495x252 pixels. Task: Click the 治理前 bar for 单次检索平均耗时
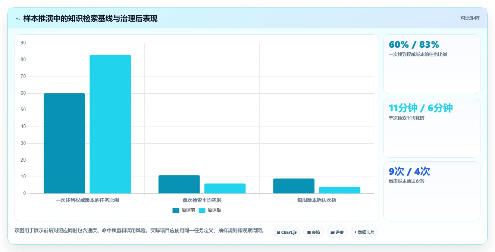(179, 184)
